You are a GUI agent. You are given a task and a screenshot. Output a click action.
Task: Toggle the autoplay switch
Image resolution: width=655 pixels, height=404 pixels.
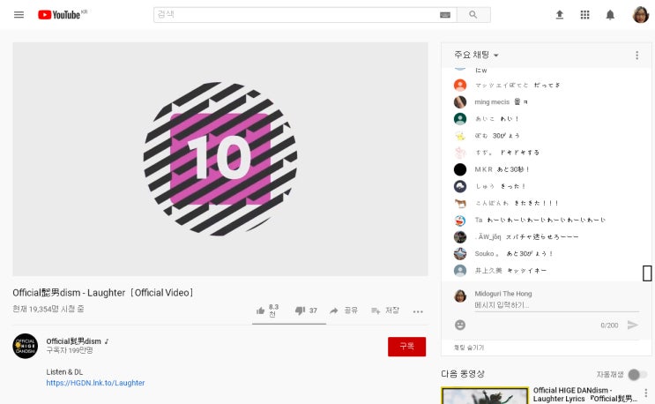tap(637, 374)
